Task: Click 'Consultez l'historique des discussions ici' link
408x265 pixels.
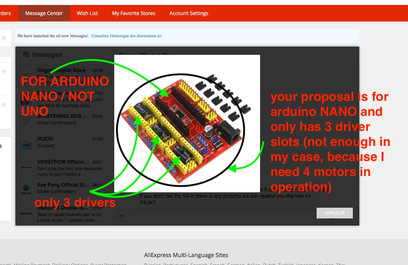Action: [x=126, y=36]
